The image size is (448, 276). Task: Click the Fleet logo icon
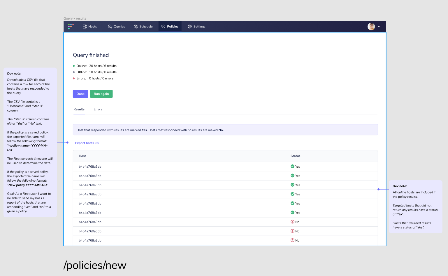coord(71,26)
